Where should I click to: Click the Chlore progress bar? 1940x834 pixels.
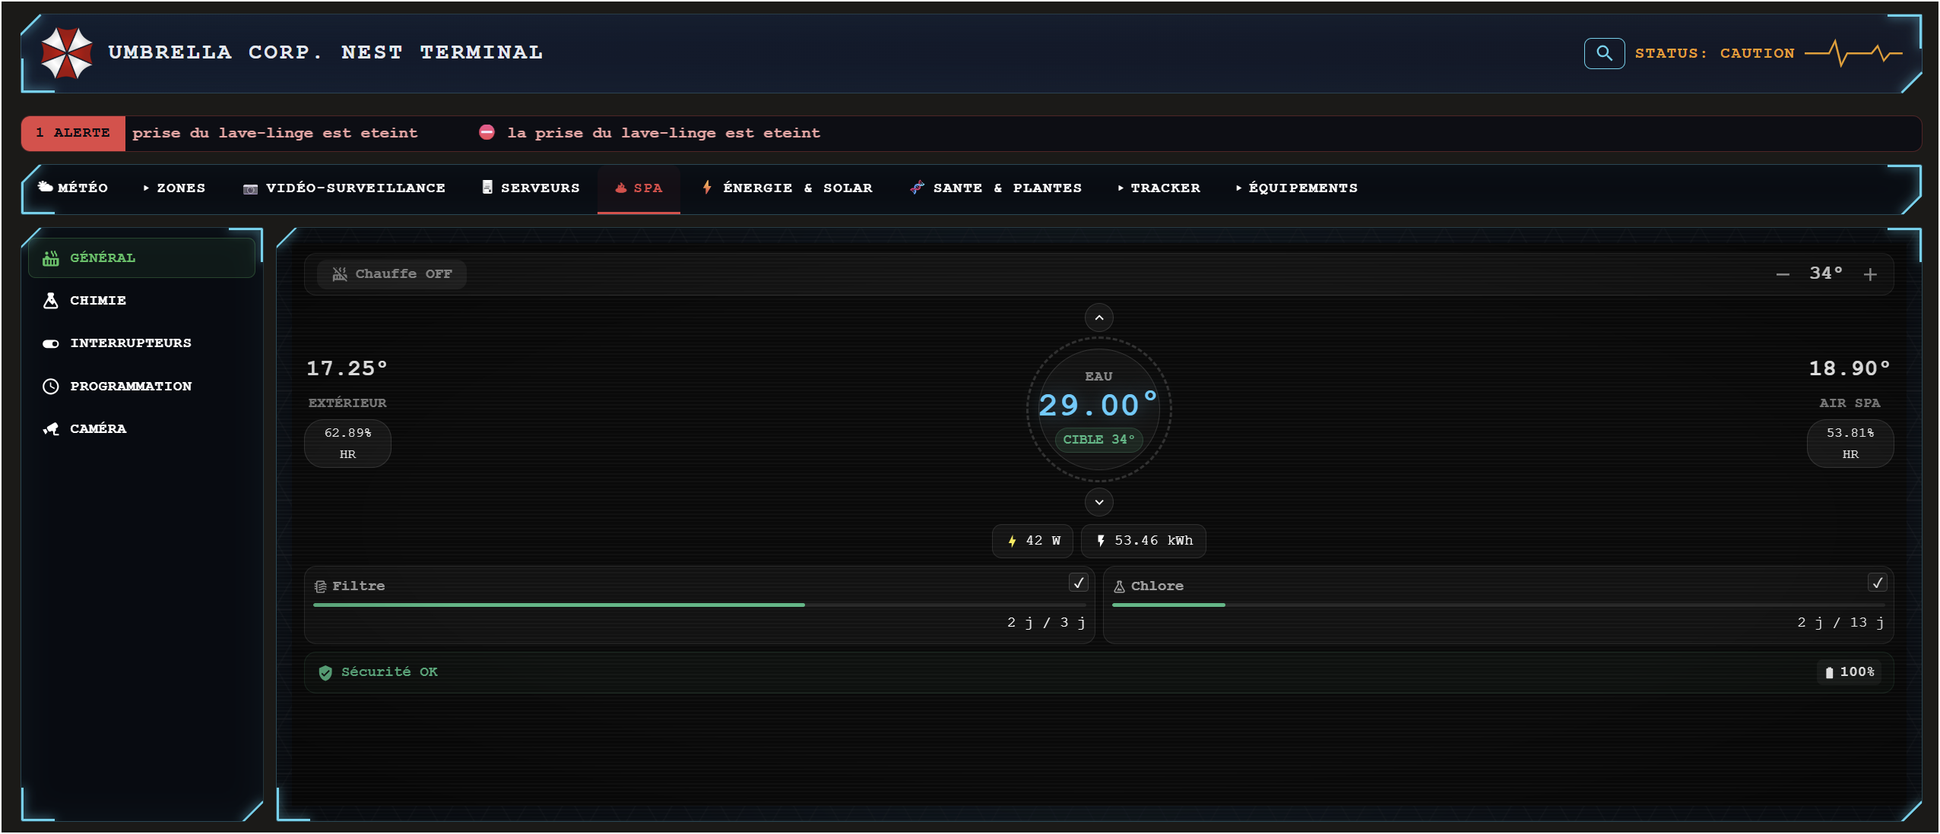[x=1498, y=605]
